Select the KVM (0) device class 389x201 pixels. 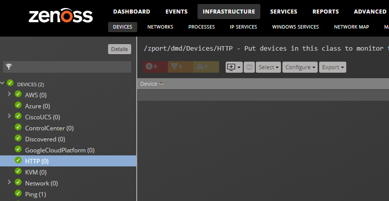[36, 172]
